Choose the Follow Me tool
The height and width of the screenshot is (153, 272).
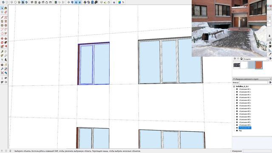pyautogui.click(x=6, y=42)
